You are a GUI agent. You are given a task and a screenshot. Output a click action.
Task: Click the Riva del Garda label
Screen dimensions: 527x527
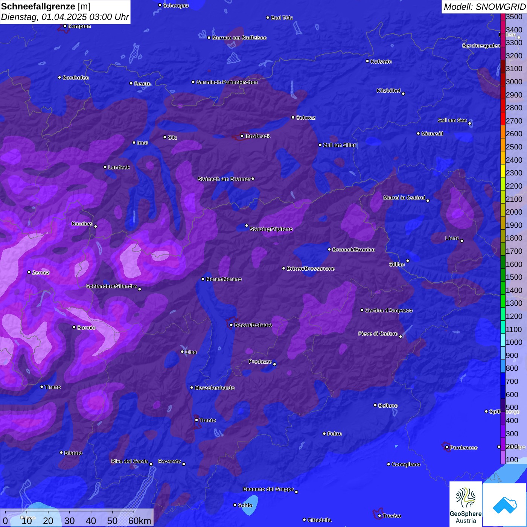click(130, 461)
